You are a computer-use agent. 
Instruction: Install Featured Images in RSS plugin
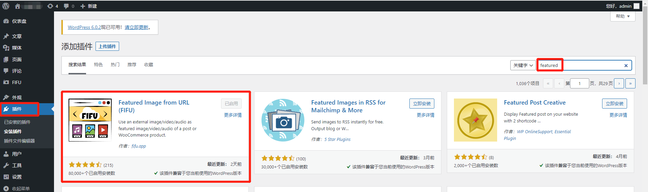click(422, 104)
